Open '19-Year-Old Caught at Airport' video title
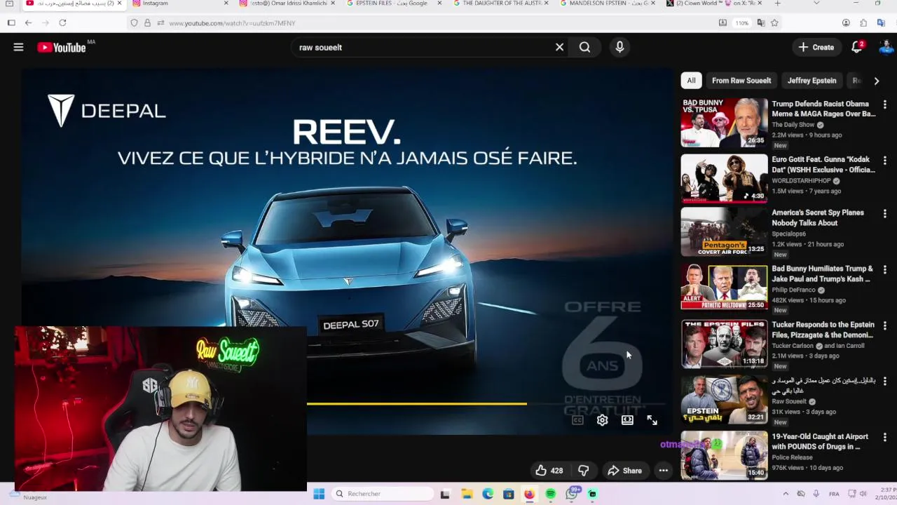 pos(820,441)
